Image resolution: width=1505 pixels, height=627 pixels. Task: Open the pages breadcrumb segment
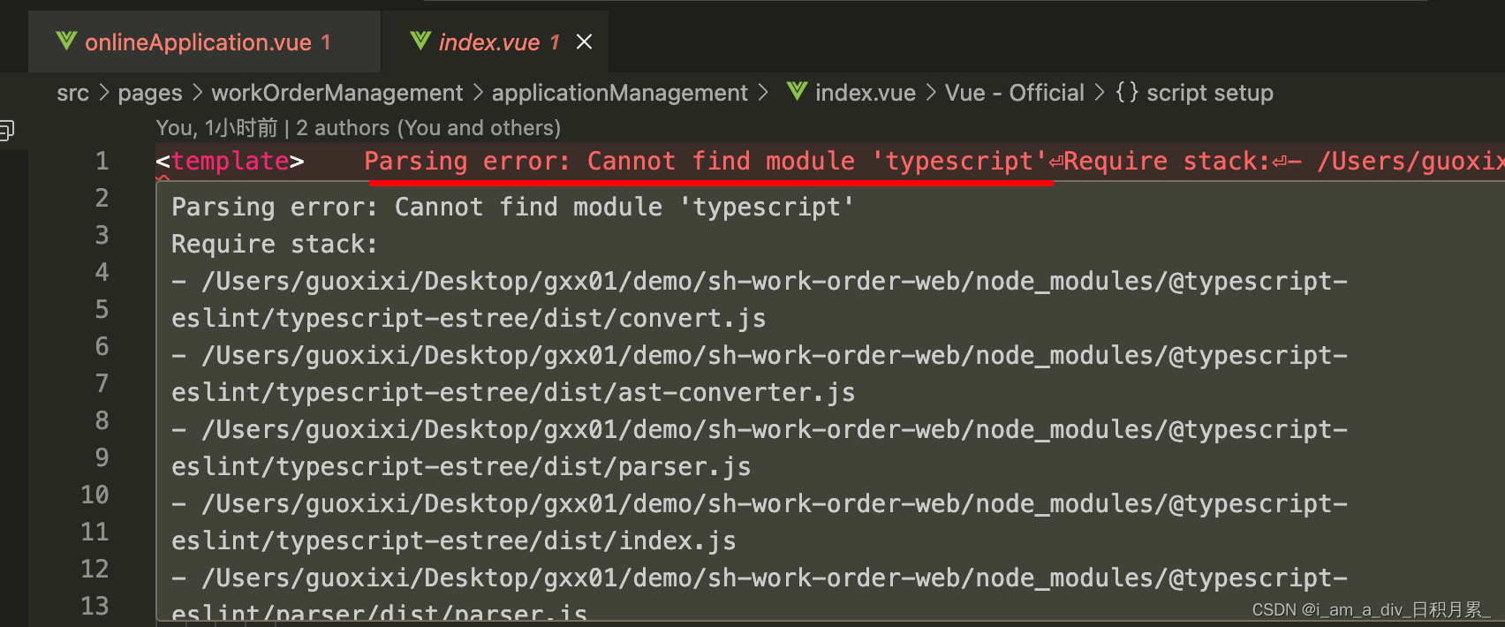[150, 93]
